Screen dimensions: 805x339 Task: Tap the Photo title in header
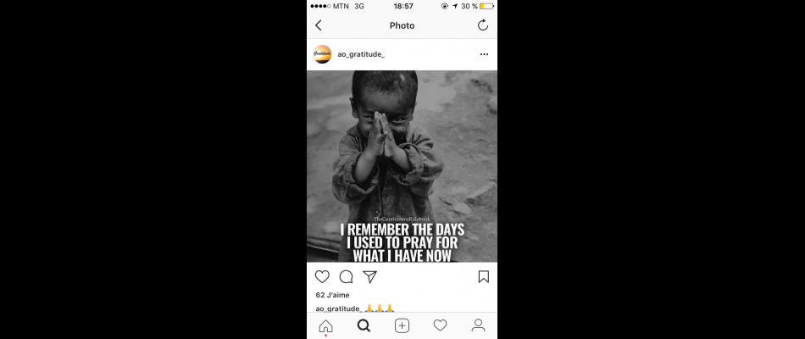tap(402, 25)
